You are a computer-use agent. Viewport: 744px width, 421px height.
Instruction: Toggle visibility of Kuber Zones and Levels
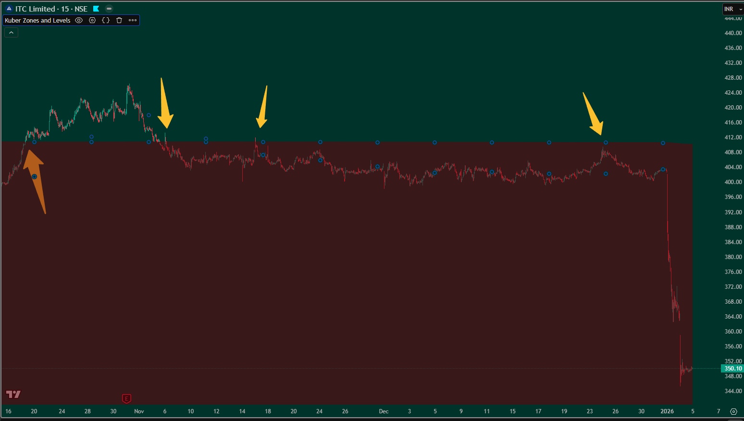[x=78, y=20]
